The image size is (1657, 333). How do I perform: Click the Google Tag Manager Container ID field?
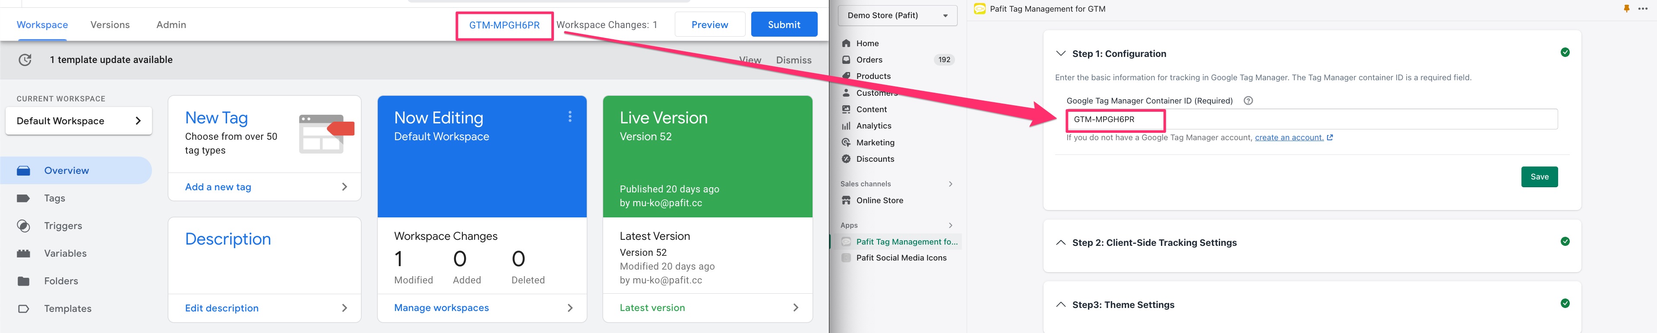coord(1312,119)
